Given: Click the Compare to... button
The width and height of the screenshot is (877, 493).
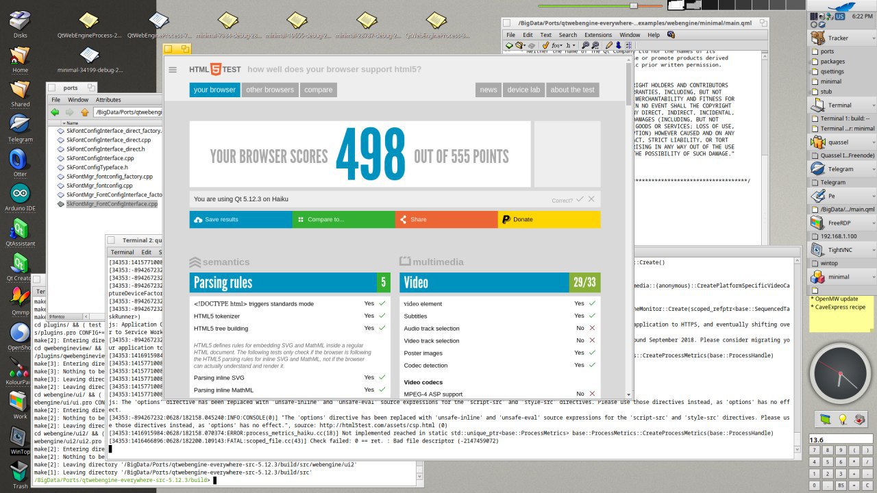Looking at the screenshot, I should pos(343,219).
